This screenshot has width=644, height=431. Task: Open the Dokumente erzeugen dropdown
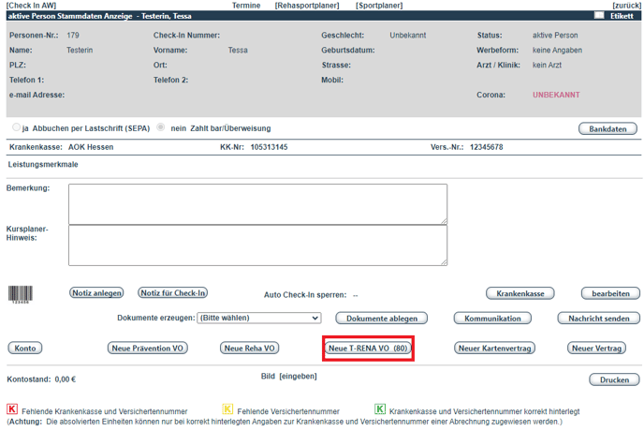[x=258, y=318]
